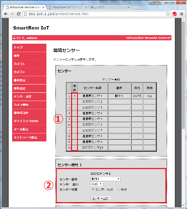The image size is (187, 209).
Task: Click the scrollbar down arrow
Action: (x=184, y=206)
